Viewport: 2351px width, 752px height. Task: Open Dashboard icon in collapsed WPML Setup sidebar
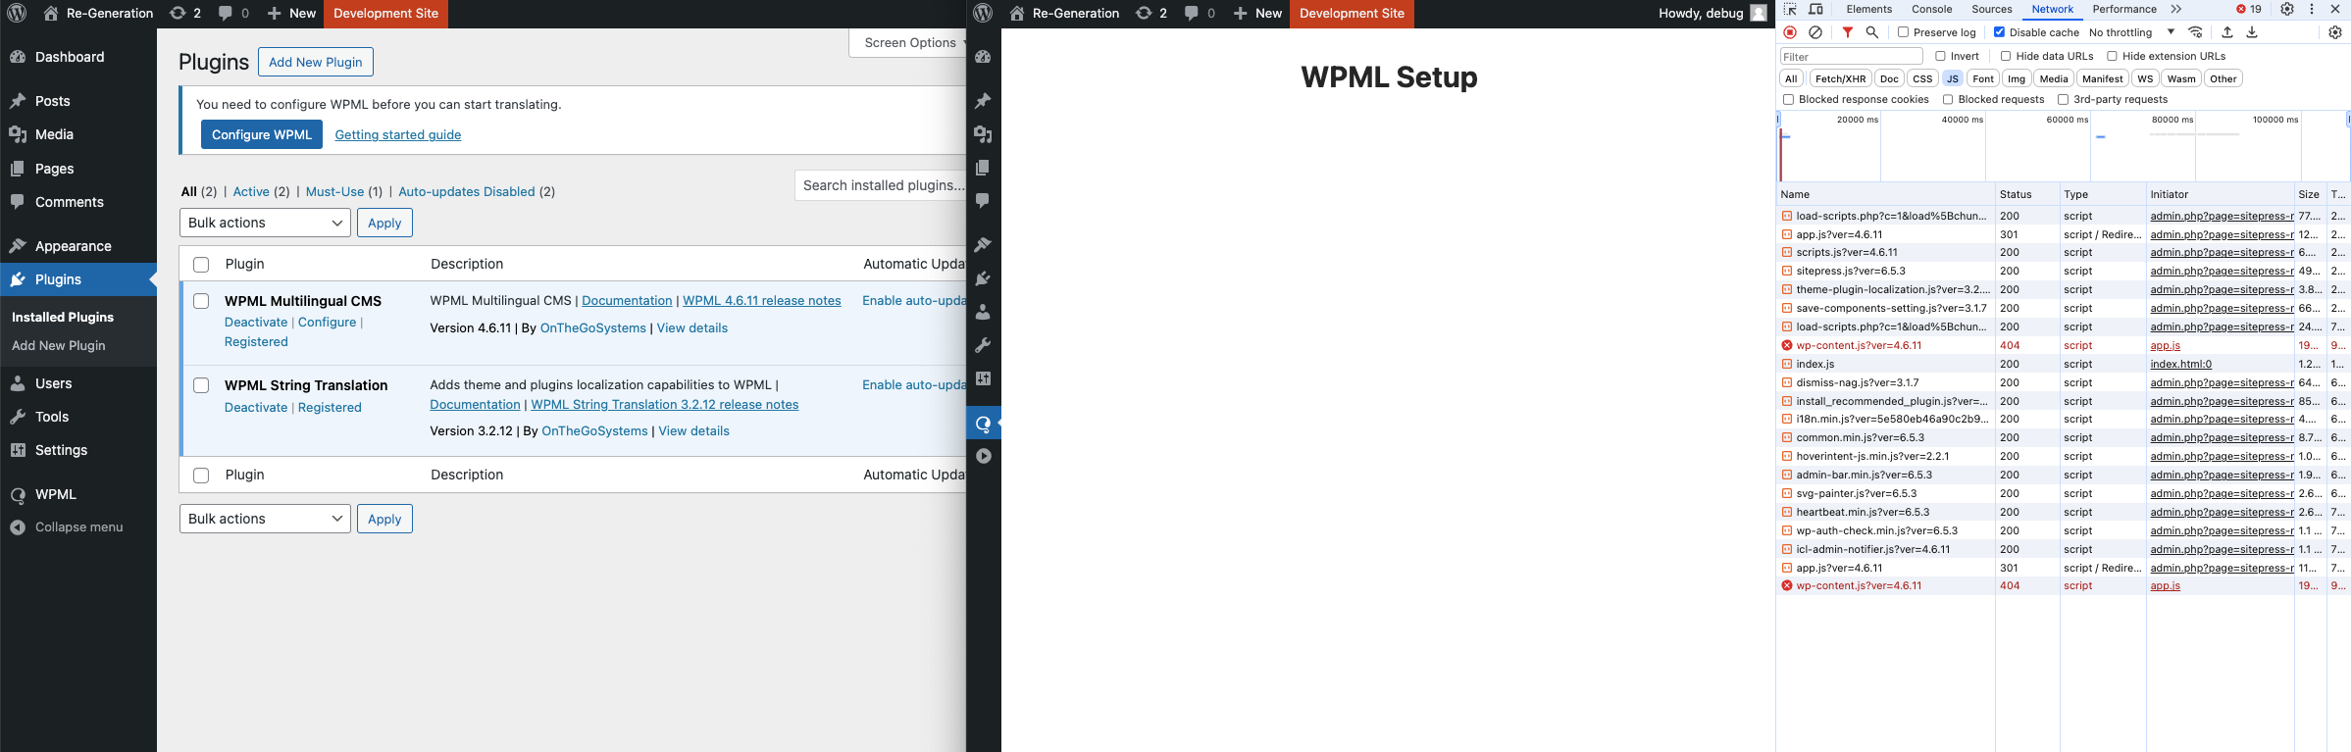(983, 57)
